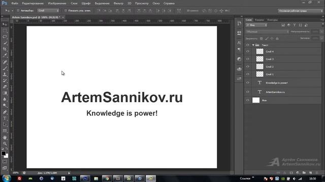Select the Eyedropper tool

(x=5, y=56)
